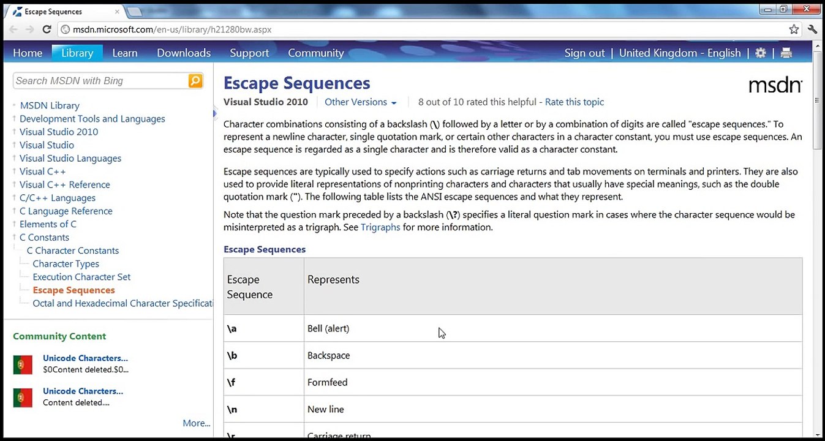Image resolution: width=825 pixels, height=441 pixels.
Task: Open Visual Studio Languages tree item
Action: point(70,158)
